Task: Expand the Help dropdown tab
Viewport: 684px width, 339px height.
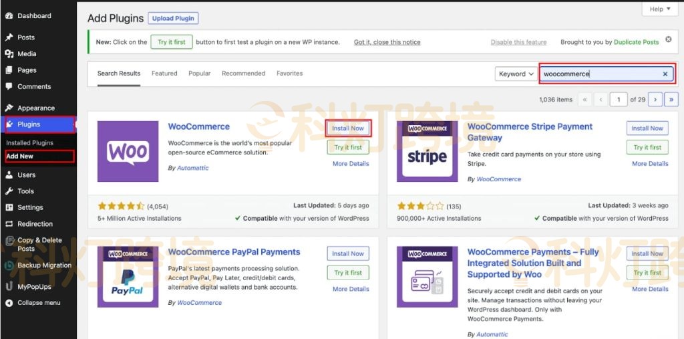Action: (660, 9)
